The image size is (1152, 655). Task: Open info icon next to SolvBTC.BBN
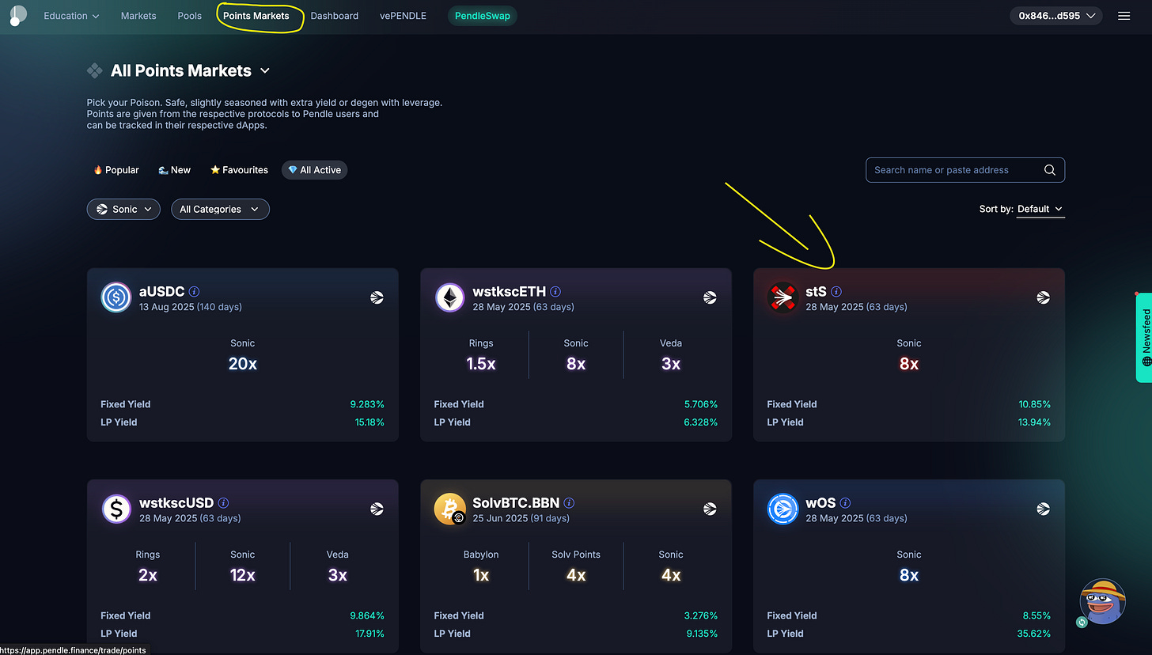click(x=569, y=503)
